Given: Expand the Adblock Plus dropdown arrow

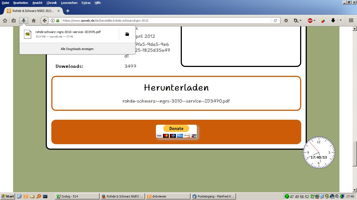Looking at the screenshot, I should (314, 21).
